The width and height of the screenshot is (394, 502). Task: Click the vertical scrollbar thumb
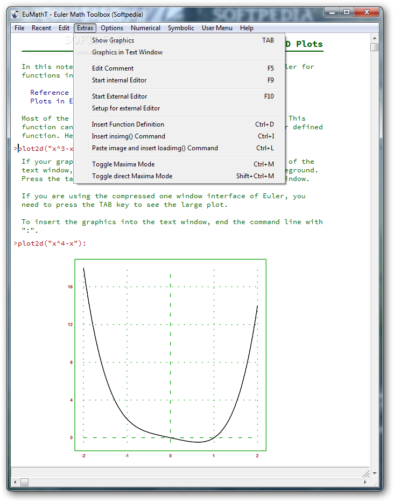375,47
